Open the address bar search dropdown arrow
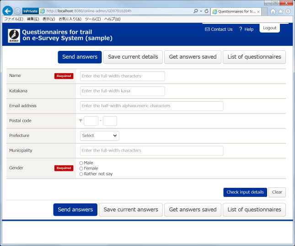295x246 pixels. 200,11
